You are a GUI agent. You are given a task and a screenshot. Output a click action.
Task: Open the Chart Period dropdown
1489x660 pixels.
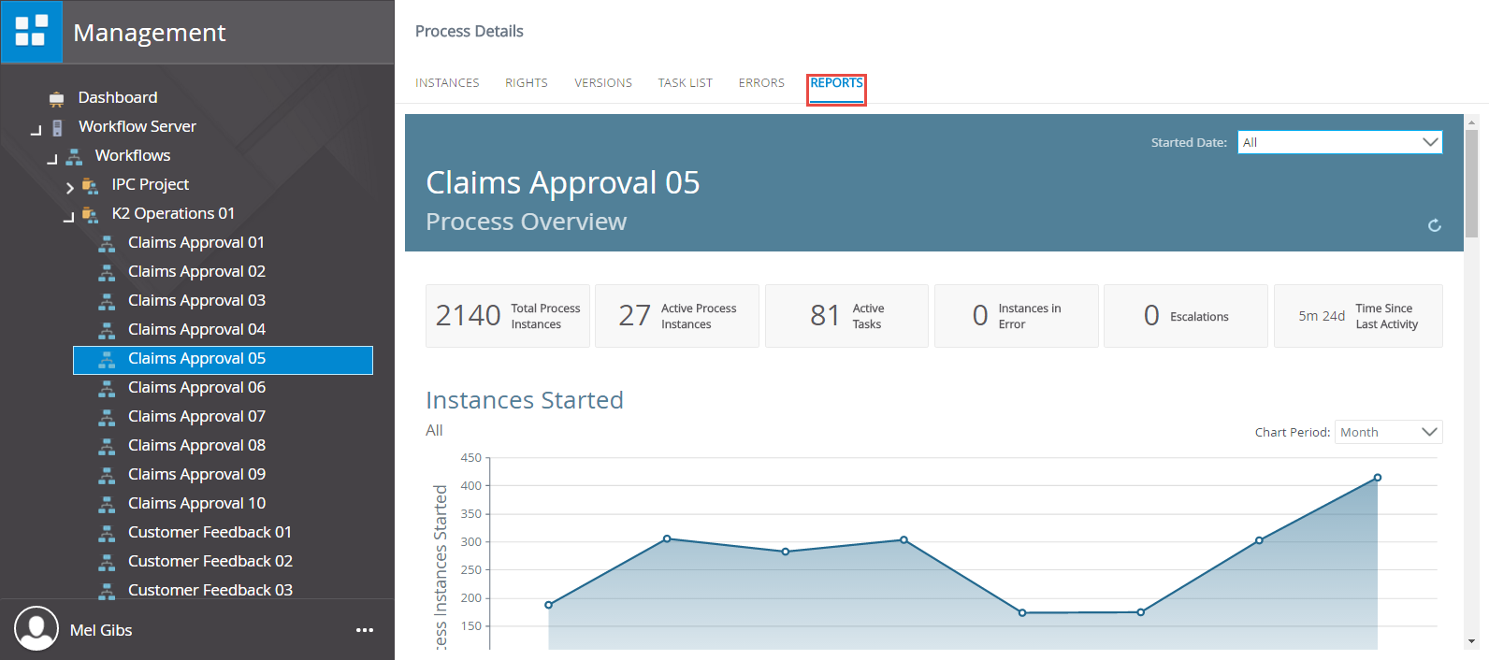click(1388, 432)
